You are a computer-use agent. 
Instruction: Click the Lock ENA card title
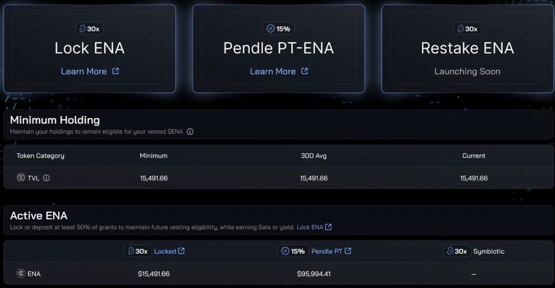89,48
